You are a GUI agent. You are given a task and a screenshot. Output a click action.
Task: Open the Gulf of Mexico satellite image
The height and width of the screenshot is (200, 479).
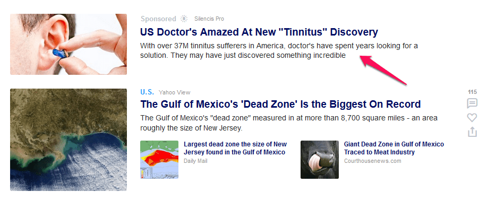point(69,140)
